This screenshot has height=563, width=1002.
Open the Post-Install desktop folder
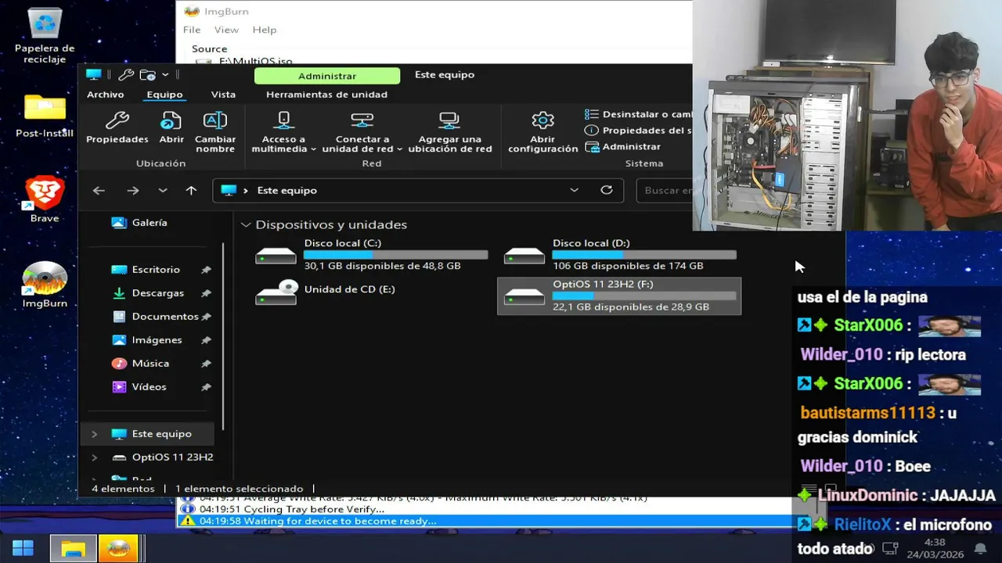(x=45, y=116)
